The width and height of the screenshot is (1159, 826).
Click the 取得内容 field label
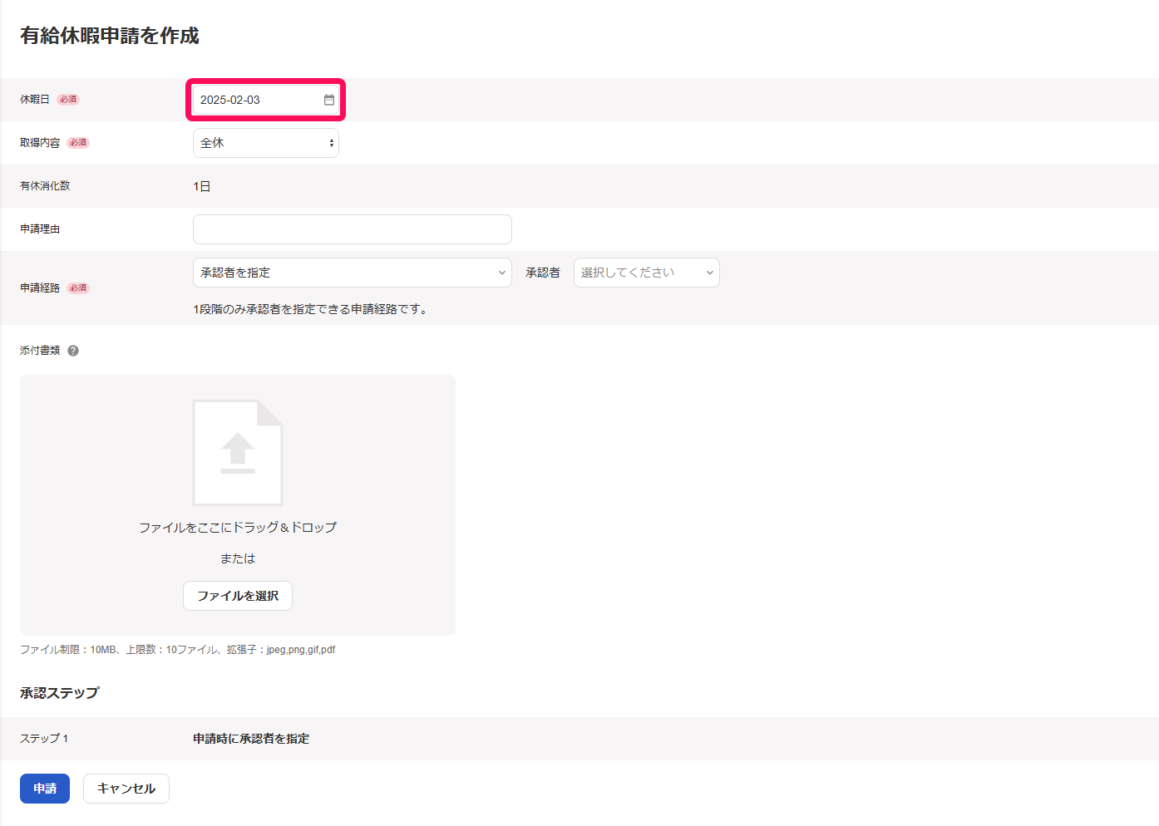click(40, 143)
